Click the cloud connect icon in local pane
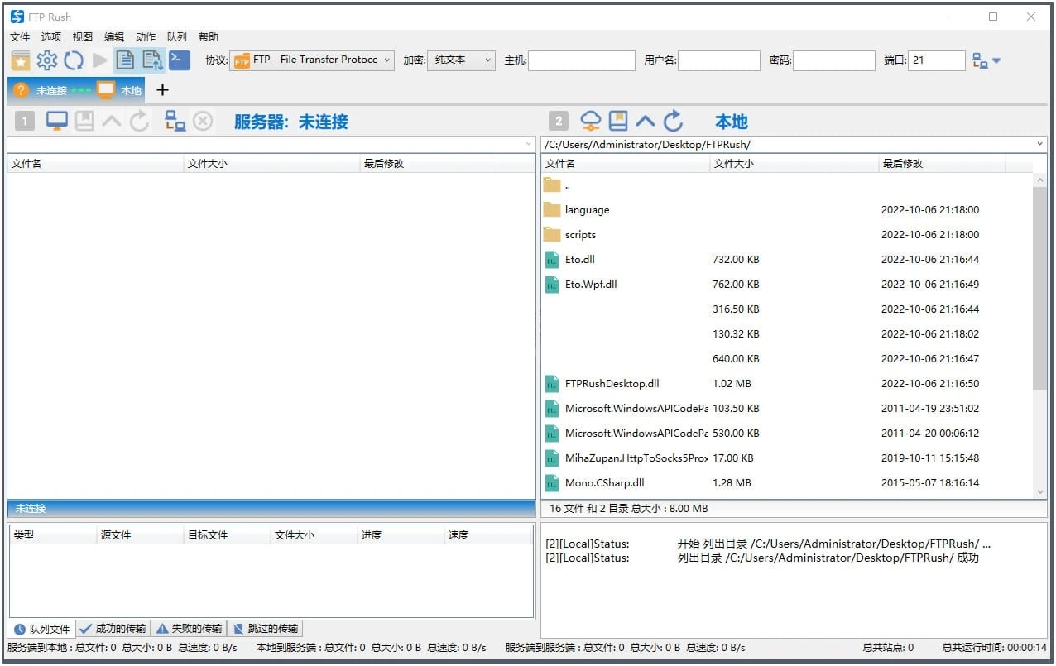The height and width of the screenshot is (666, 1056). point(590,122)
